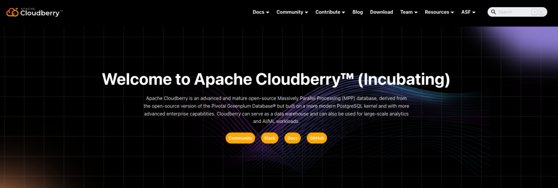Click the Apache Cloudberry description paragraph
This screenshot has height=188, width=558.
(276, 109)
